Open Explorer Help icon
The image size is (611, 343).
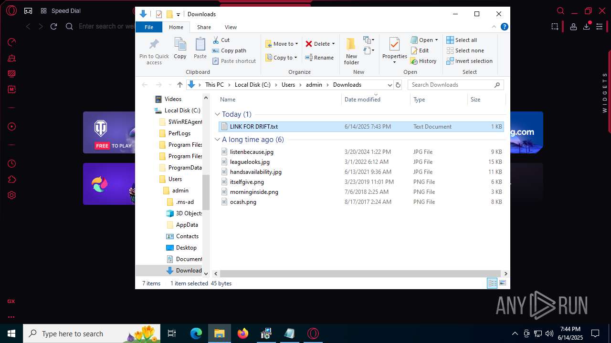point(504,27)
